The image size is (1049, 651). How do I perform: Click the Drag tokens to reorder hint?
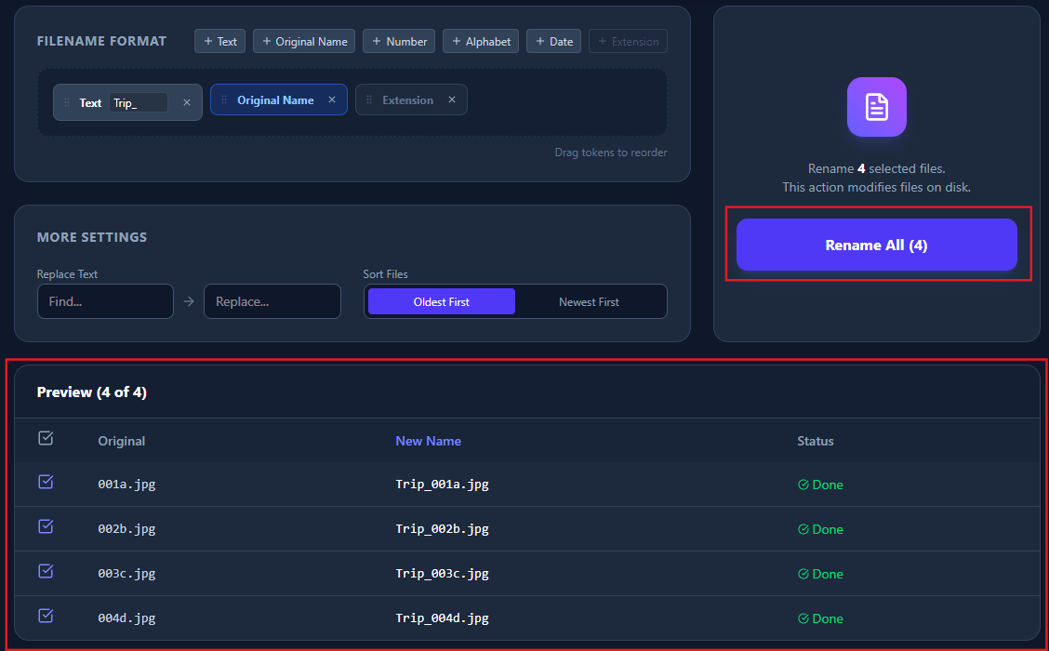(x=611, y=153)
